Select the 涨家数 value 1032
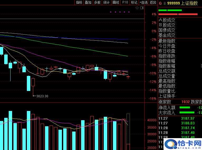Viewport: 202px width, 150px height. [186, 102]
